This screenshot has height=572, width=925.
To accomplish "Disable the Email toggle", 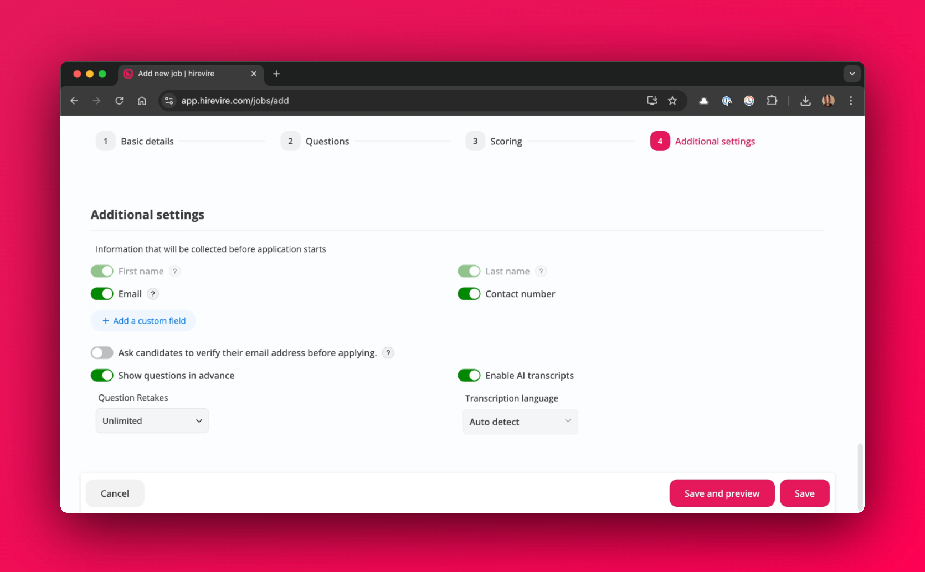I will (x=102, y=294).
